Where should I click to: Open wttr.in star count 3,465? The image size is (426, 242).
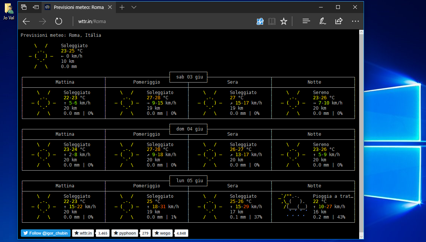pos(103,233)
